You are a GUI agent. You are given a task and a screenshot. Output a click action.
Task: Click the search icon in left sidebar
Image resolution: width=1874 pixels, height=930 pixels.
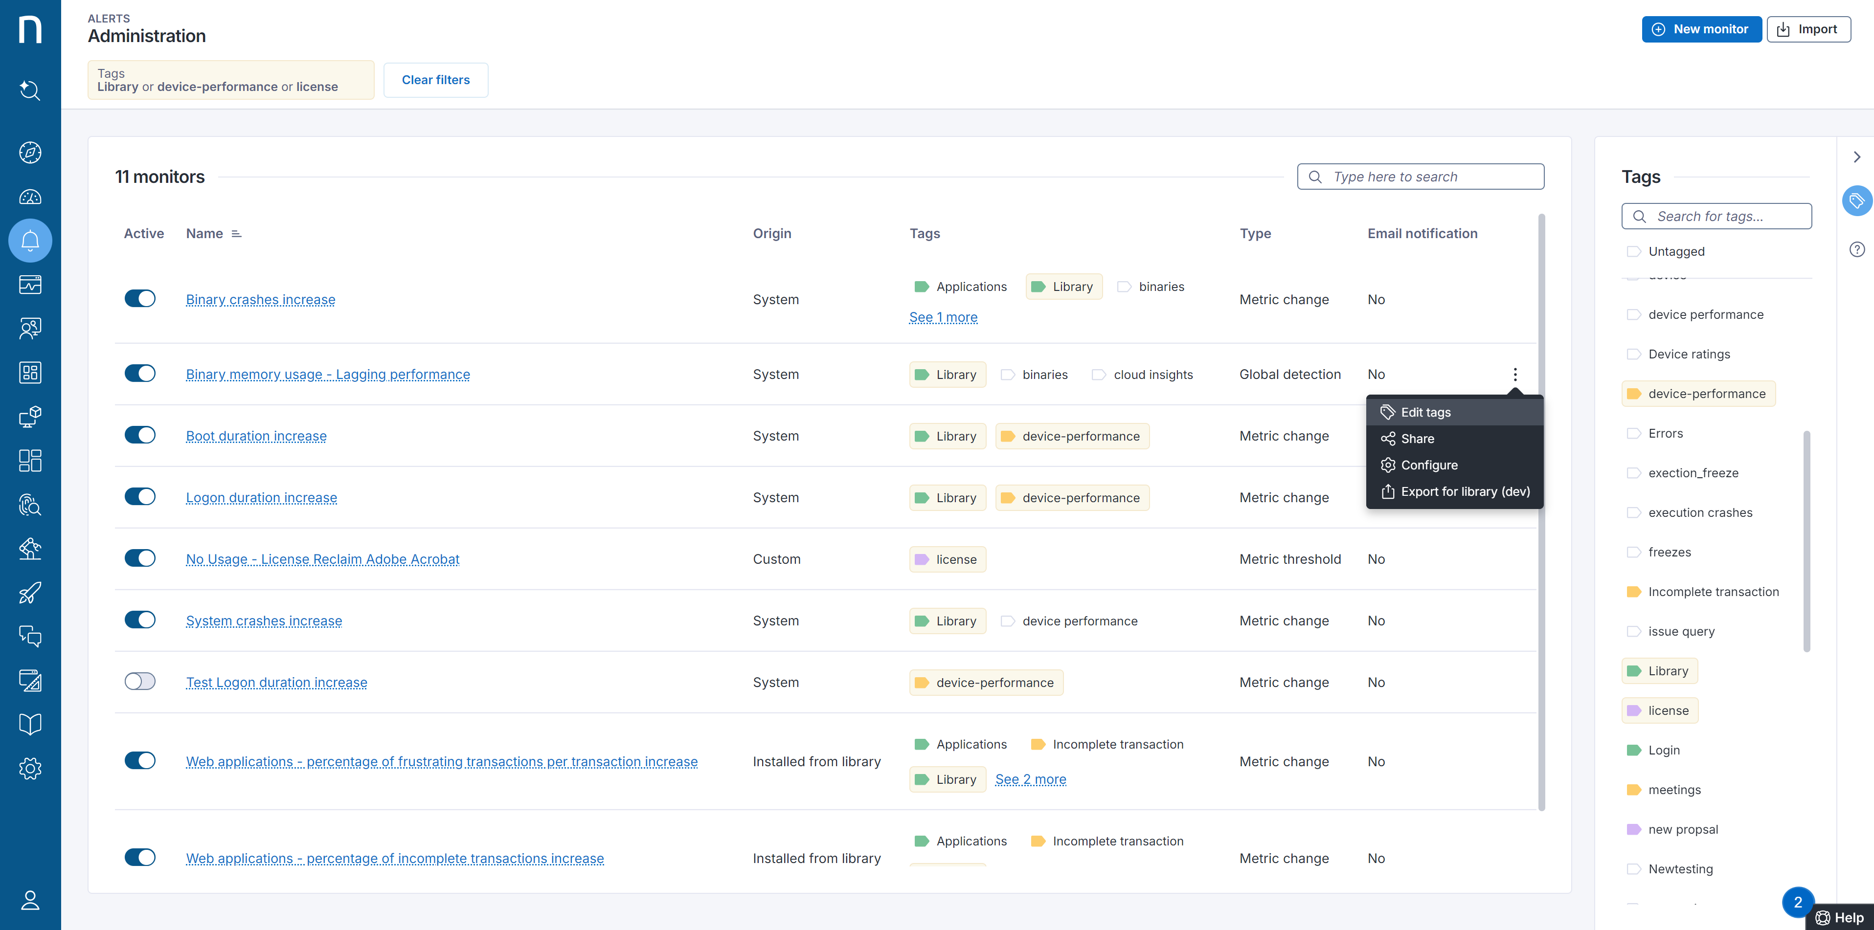[30, 90]
